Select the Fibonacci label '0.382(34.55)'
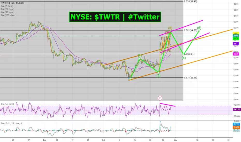This screenshot has width=241, height=142. 190,30
